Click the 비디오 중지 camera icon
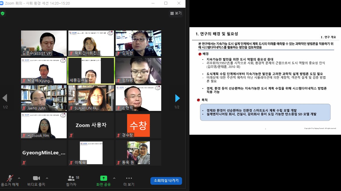 pos(36,178)
